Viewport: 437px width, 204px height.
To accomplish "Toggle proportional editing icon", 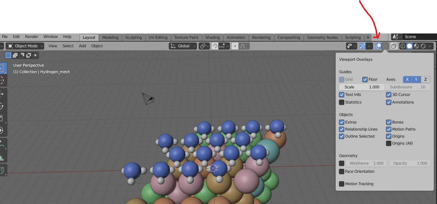I will point(235,46).
